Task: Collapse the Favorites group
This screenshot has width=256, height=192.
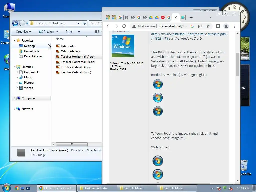Action: point(15,40)
